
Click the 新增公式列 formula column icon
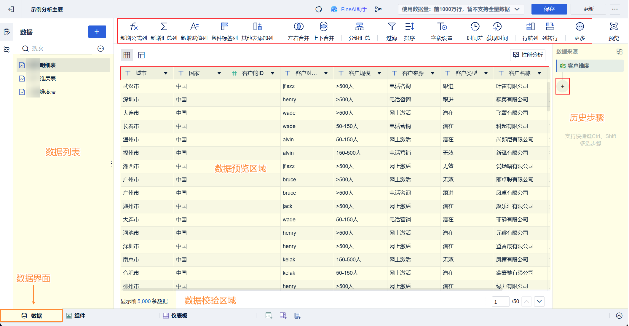[134, 27]
